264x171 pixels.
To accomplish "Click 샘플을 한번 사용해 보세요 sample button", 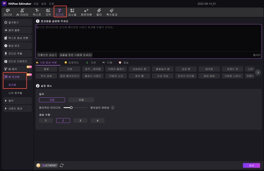I will click(76, 55).
